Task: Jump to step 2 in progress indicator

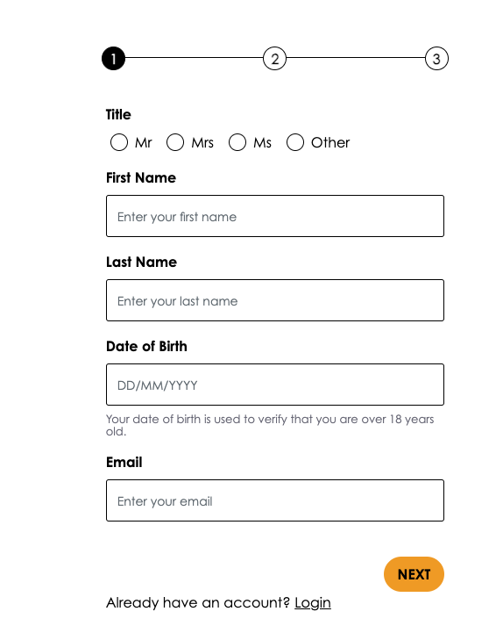Action: click(274, 59)
